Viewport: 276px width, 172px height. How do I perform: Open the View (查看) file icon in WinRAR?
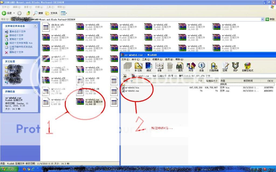[x=159, y=67]
